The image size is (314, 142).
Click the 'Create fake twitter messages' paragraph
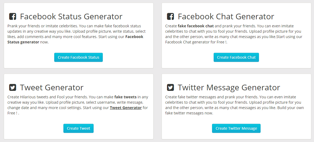pos(234,105)
